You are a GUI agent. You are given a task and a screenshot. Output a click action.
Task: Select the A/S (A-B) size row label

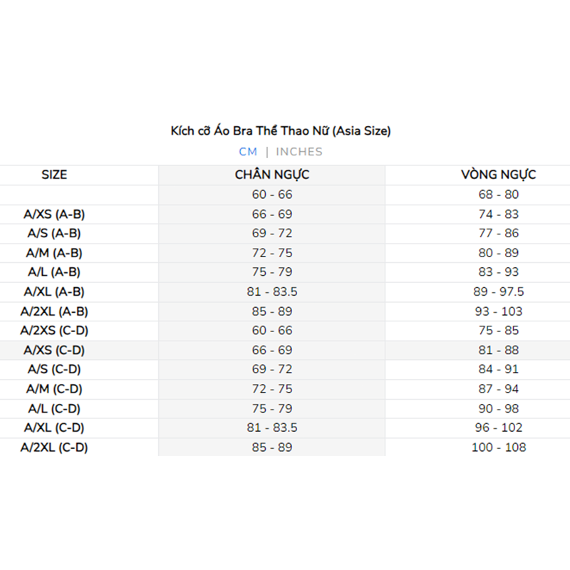[54, 233]
